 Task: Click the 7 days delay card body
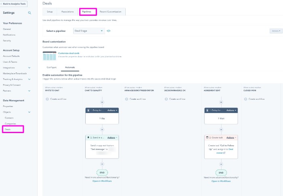click(x=221, y=119)
